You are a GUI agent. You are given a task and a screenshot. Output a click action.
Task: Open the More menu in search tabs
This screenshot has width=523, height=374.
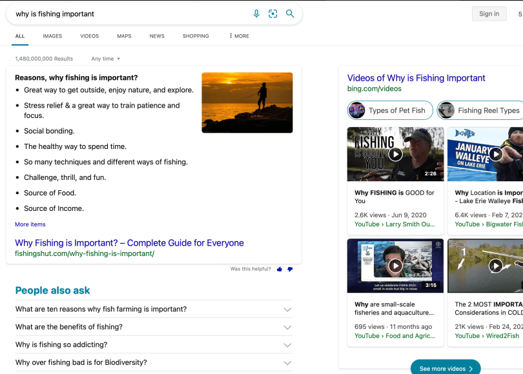pos(239,36)
